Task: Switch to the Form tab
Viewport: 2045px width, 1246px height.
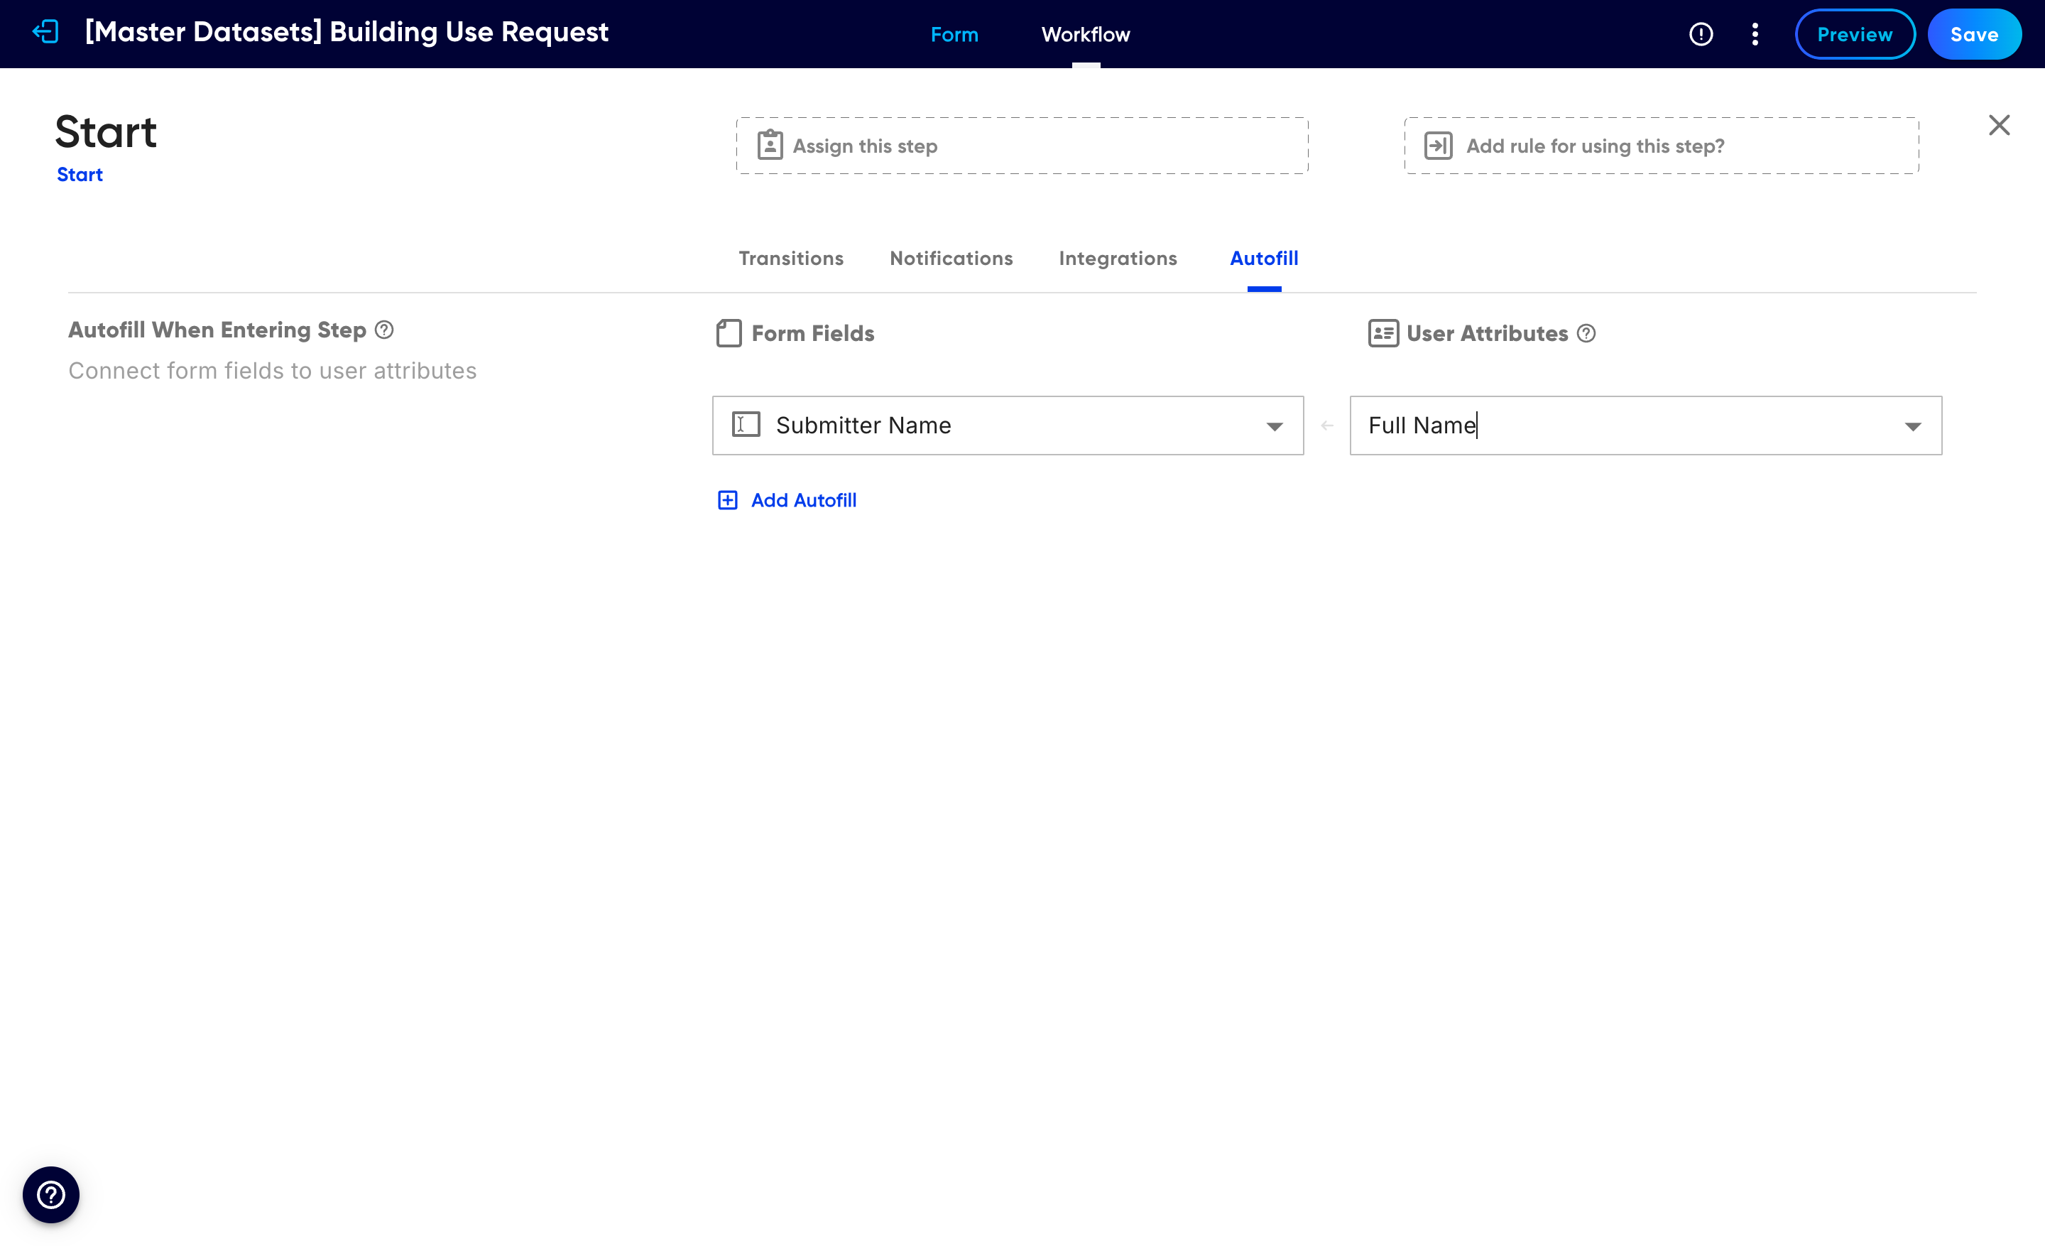Action: [x=954, y=34]
